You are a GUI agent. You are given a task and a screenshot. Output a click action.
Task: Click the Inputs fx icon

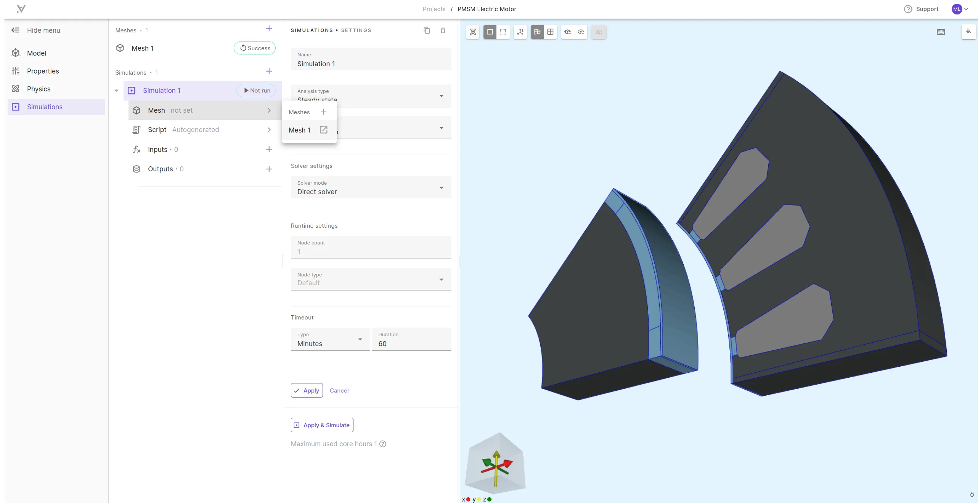(136, 149)
